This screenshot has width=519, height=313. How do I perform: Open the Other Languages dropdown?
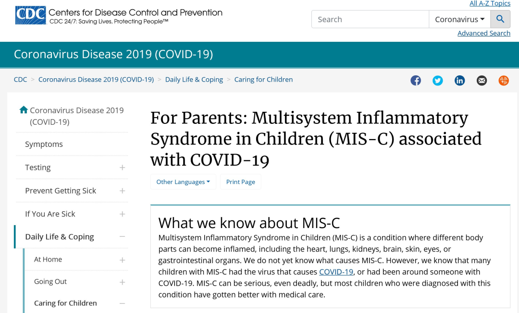click(183, 182)
